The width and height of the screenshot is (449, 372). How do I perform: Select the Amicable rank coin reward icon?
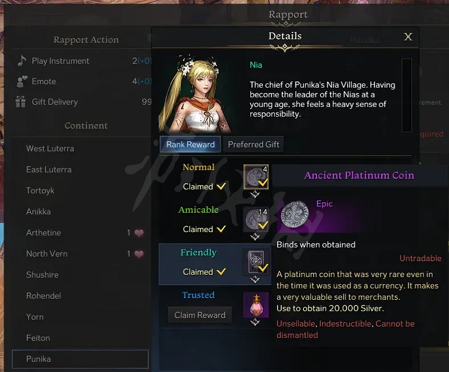(256, 220)
